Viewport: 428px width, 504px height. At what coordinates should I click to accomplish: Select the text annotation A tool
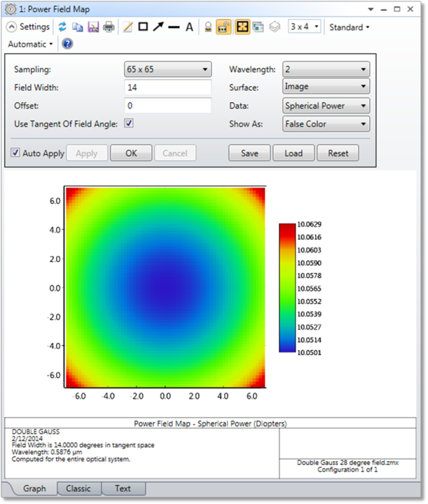coord(189,27)
